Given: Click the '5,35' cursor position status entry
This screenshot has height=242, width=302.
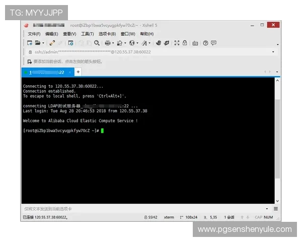Looking at the screenshot, I should pos(210,217).
